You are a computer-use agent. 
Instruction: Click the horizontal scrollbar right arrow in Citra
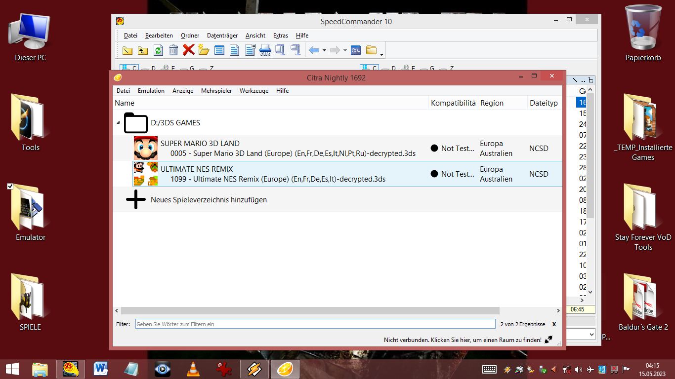tap(558, 311)
